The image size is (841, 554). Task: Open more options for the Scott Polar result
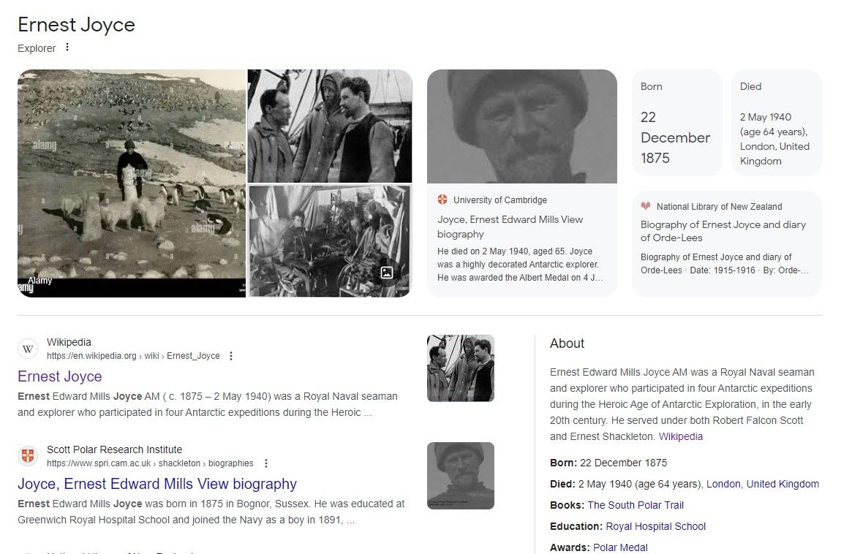265,463
